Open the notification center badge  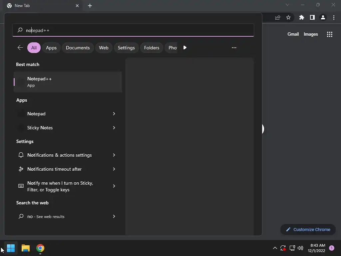point(332,248)
